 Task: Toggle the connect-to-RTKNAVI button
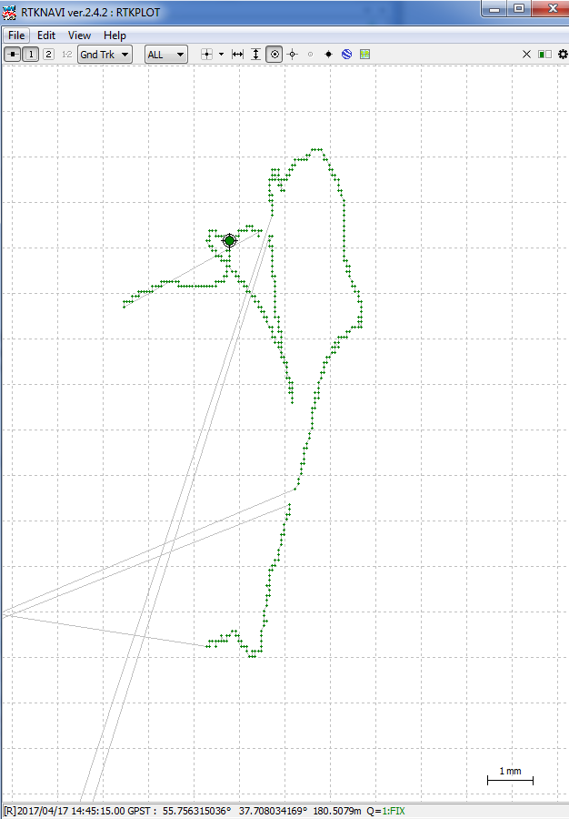pyautogui.click(x=13, y=55)
